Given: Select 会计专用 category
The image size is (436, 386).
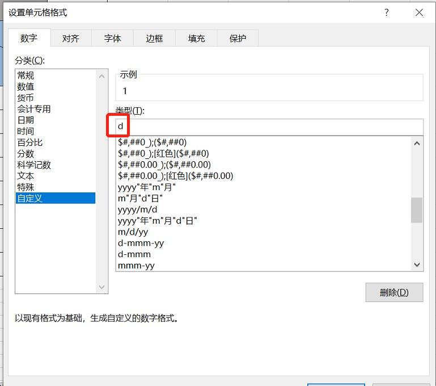Looking at the screenshot, I should (56, 109).
